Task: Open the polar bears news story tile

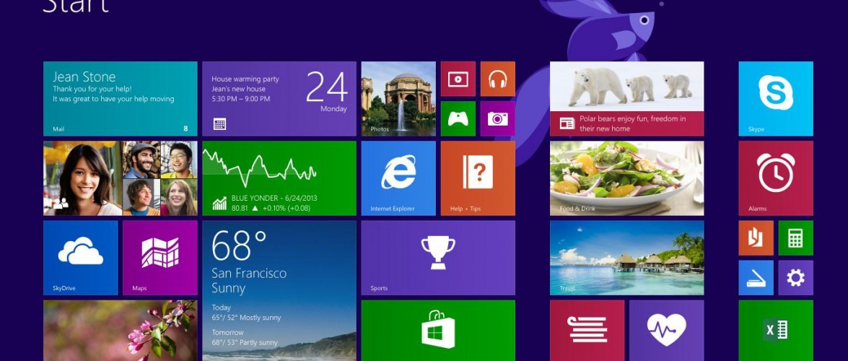Action: point(626,98)
